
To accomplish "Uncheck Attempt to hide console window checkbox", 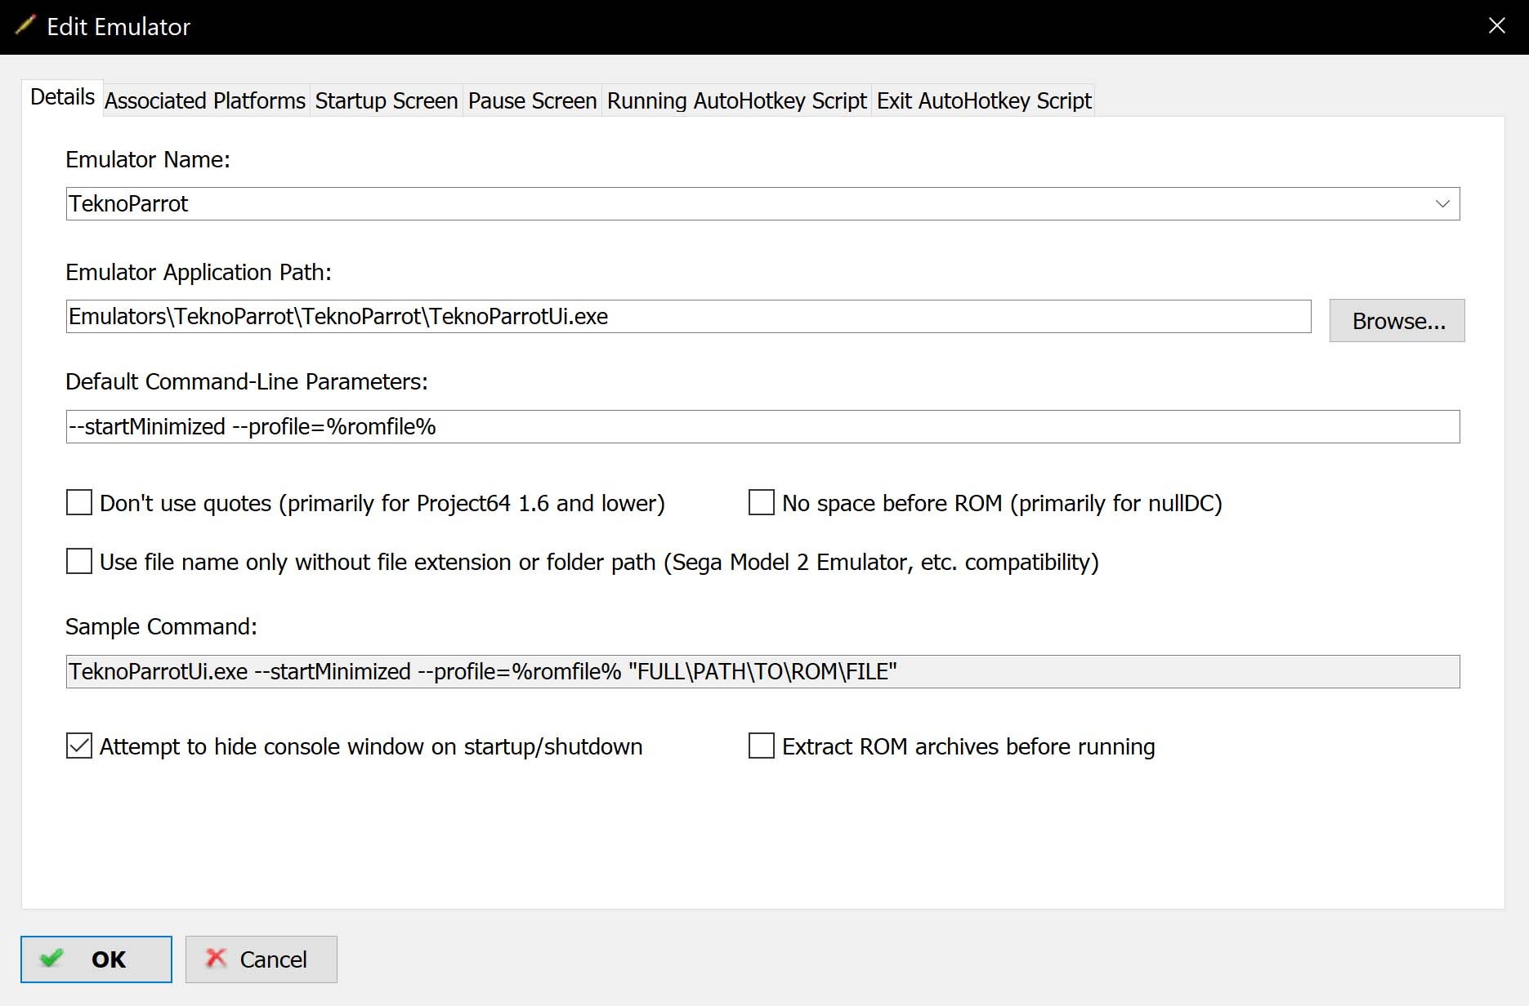I will tap(79, 746).
